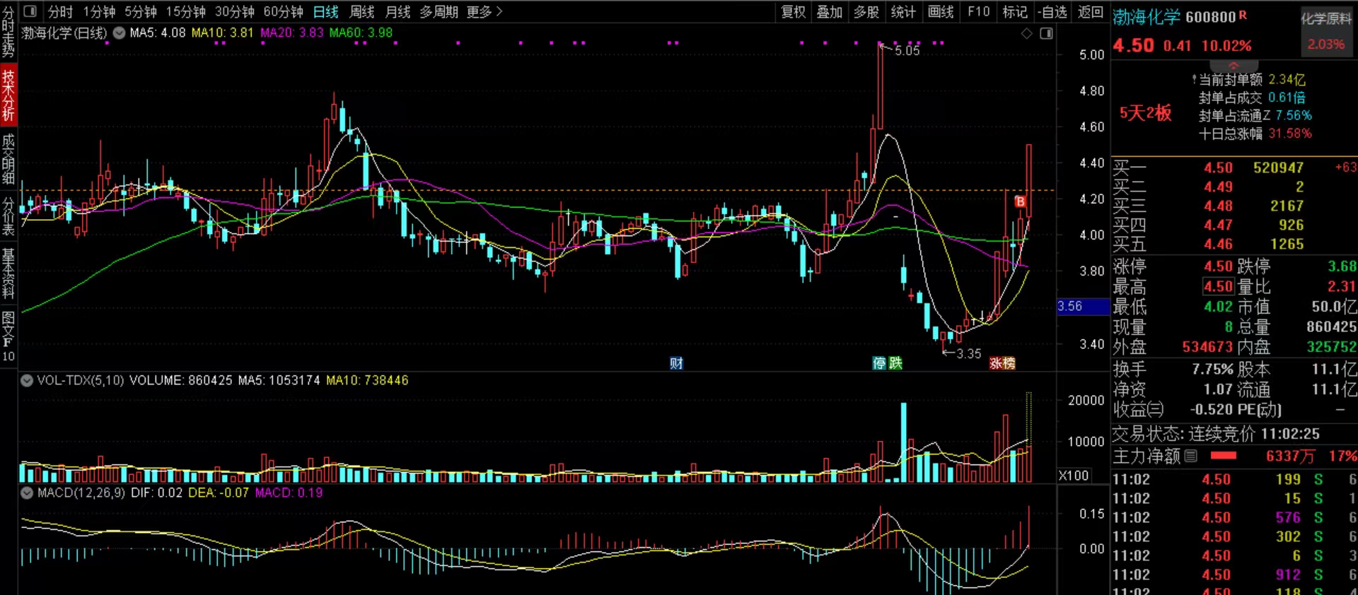Viewport: 1358px width, 595px height.
Task: Click the tick row with volume 912
Action: click(x=1234, y=575)
